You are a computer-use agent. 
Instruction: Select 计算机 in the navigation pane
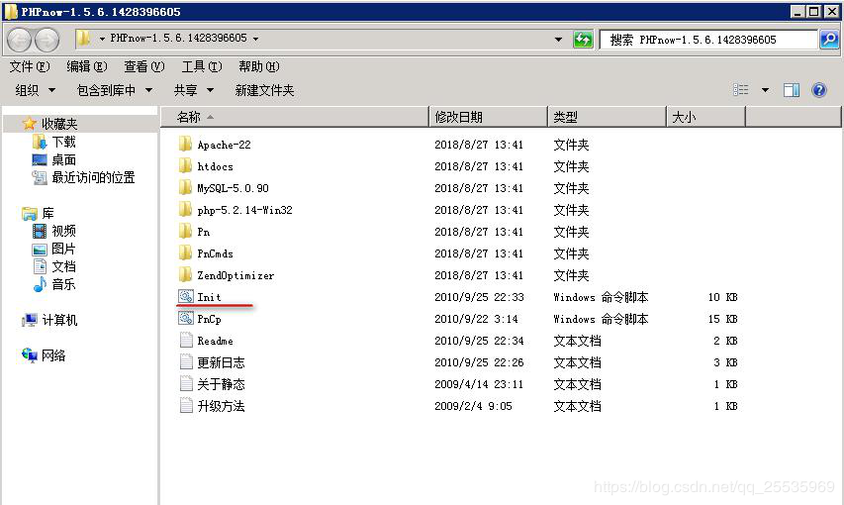59,320
